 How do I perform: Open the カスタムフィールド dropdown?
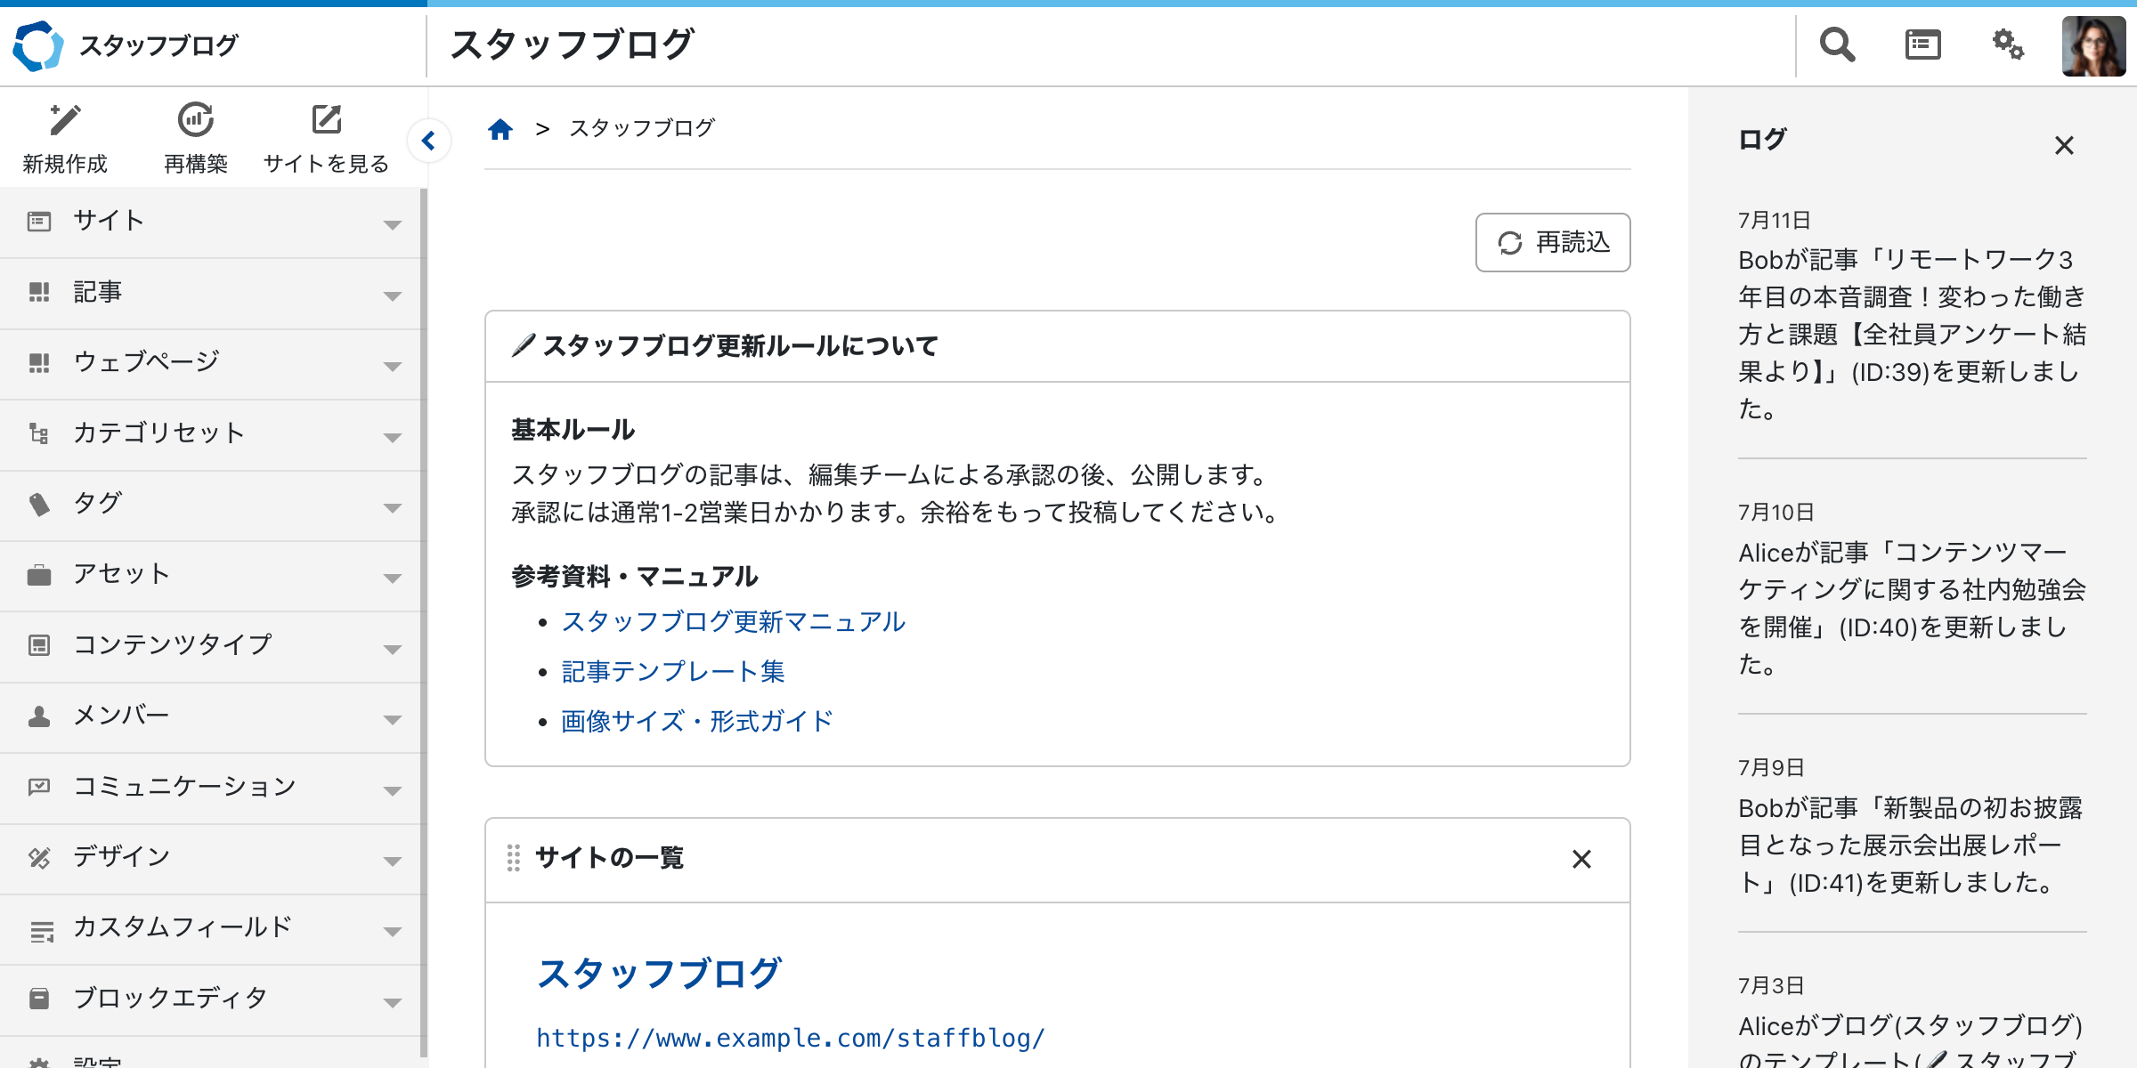394,932
